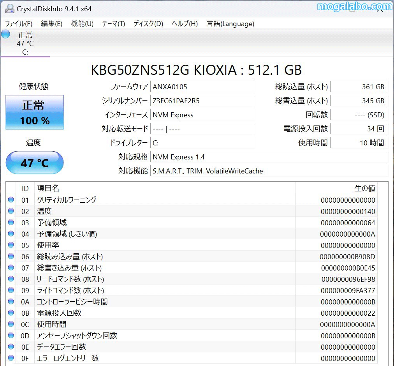
Task: Click the 47 °C temperature button
Action: tap(35, 163)
